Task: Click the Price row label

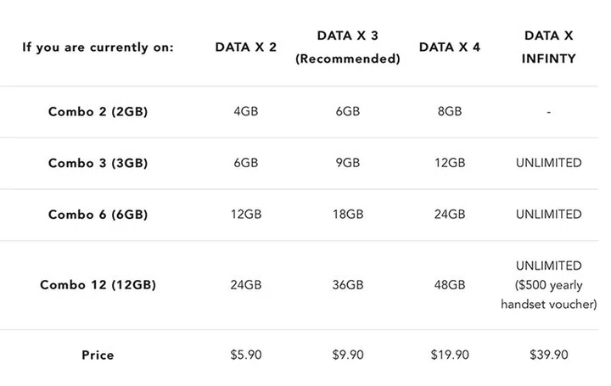Action: 98,355
